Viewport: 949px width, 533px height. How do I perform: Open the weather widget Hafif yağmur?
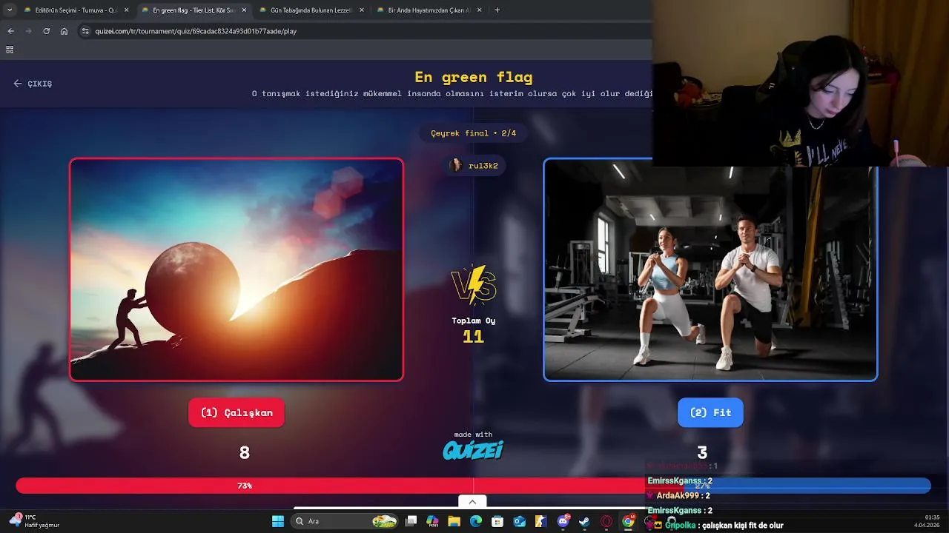pyautogui.click(x=35, y=521)
